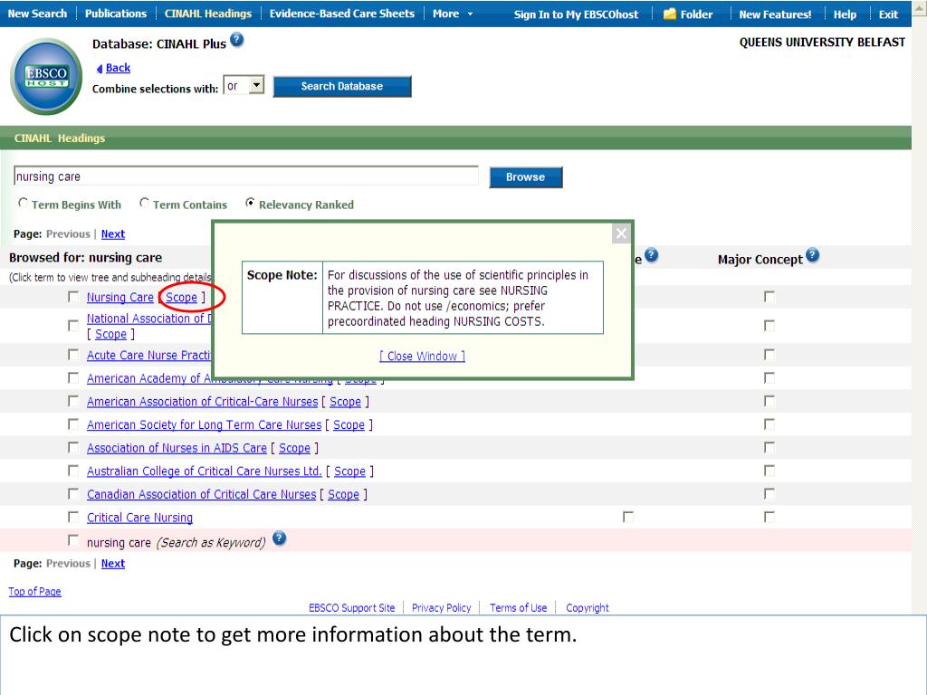
Task: Open CINAHL Headings in top menu
Action: click(x=208, y=14)
